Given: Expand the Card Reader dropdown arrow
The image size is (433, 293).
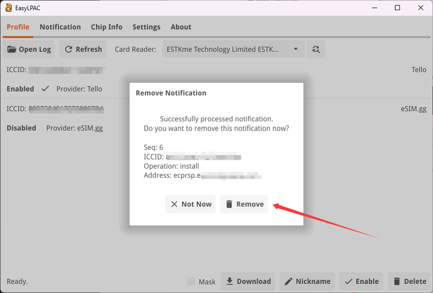Looking at the screenshot, I should pos(296,49).
